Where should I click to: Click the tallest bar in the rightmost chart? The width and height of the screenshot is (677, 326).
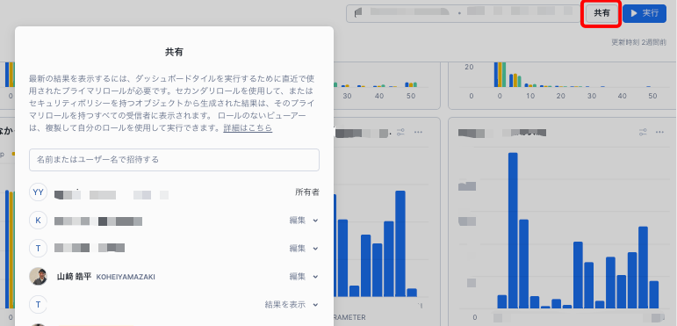pyautogui.click(x=513, y=230)
